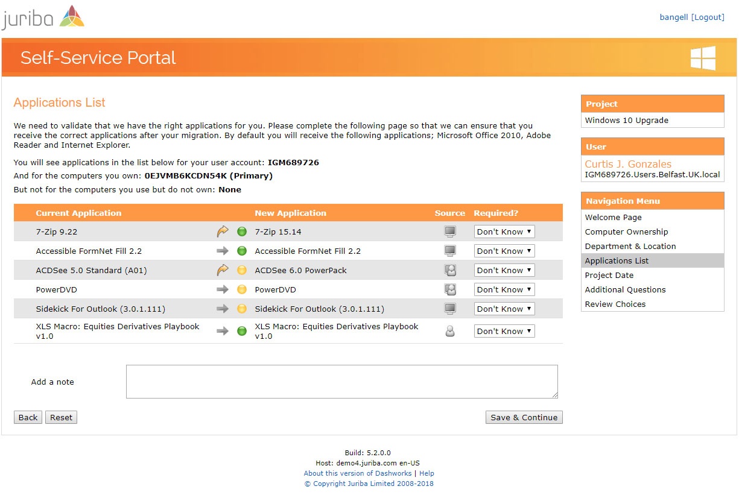Open Required dropdown for 7-Zip
Image resolution: width=739 pixels, height=495 pixels.
(x=504, y=232)
